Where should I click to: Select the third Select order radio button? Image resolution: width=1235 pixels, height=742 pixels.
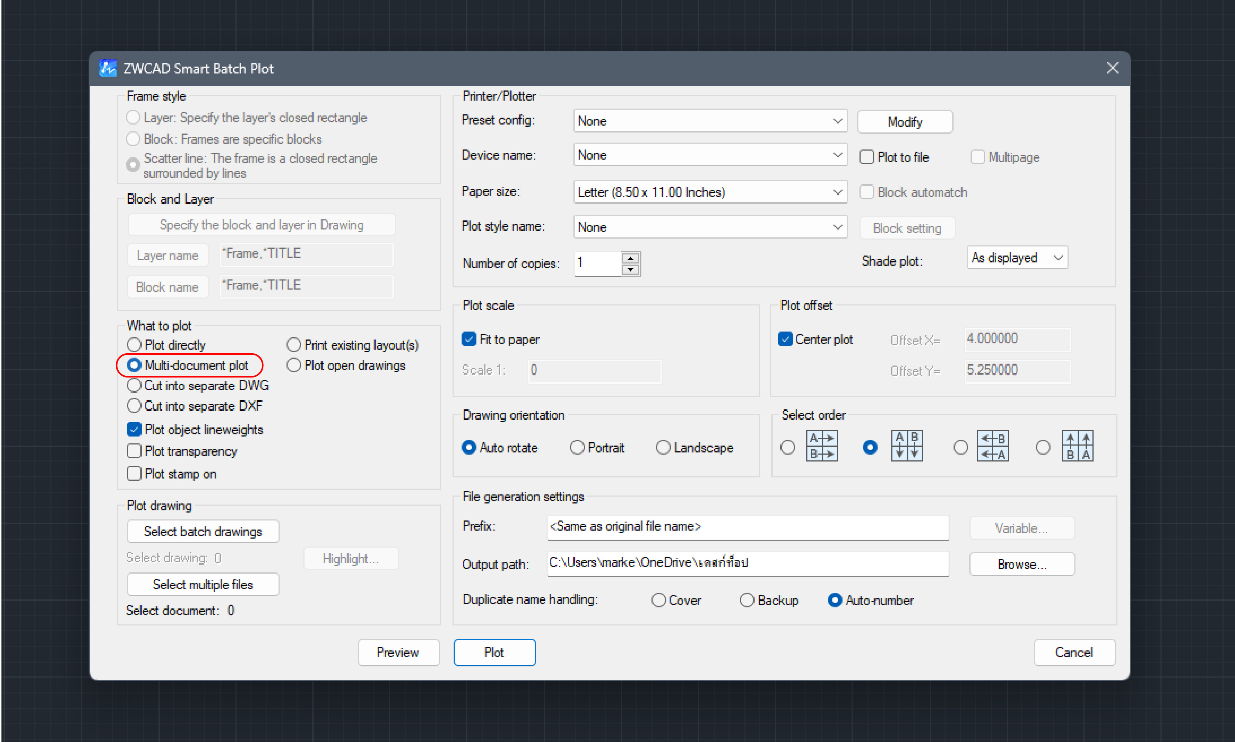pos(960,447)
